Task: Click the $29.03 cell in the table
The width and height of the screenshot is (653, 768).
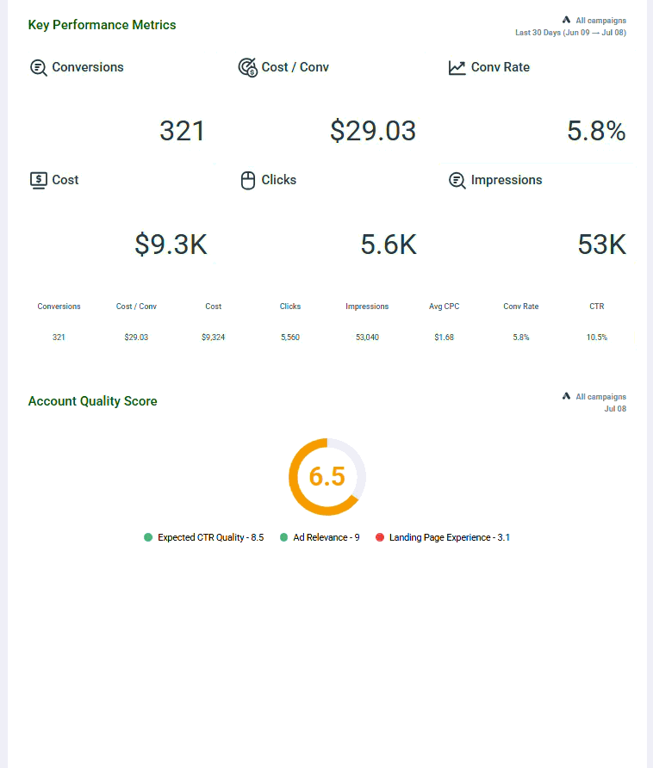Action: tap(136, 338)
